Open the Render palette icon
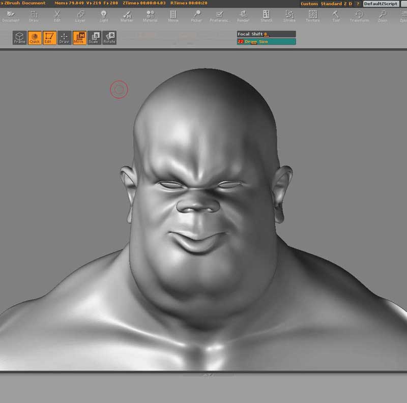 [x=243, y=16]
